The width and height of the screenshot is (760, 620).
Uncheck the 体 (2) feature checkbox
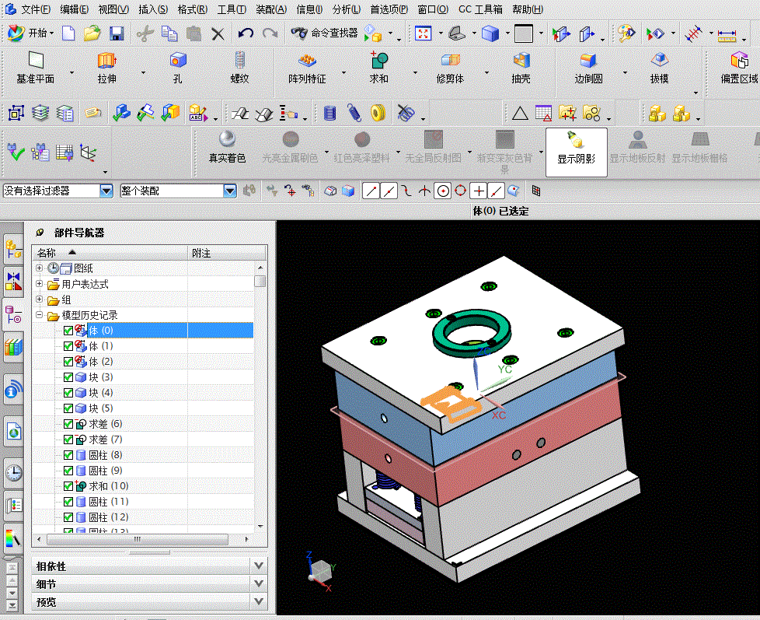(68, 362)
